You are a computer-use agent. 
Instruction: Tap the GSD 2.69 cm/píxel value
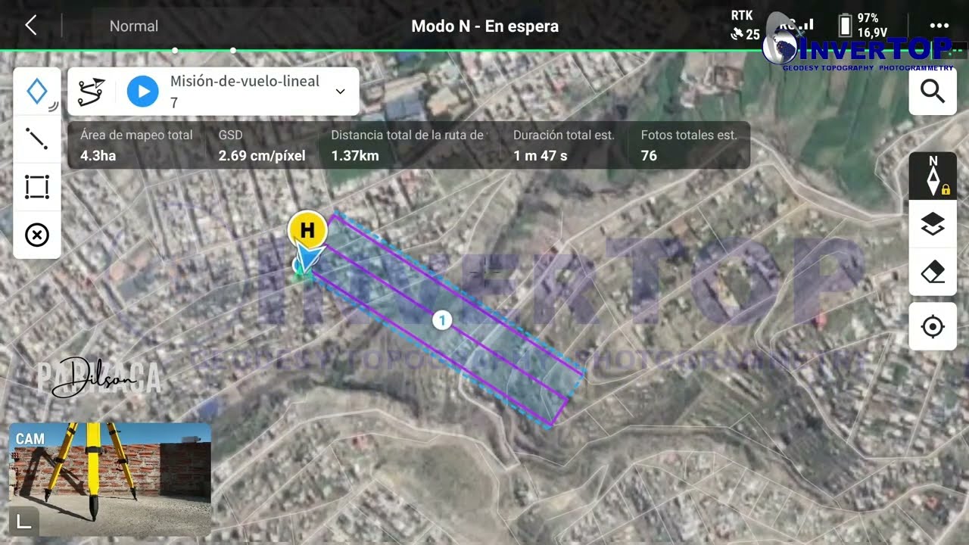pos(262,156)
